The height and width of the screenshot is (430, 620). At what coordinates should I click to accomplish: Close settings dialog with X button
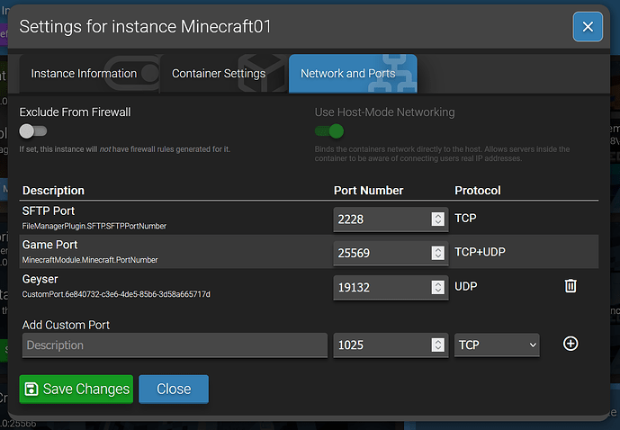(588, 26)
